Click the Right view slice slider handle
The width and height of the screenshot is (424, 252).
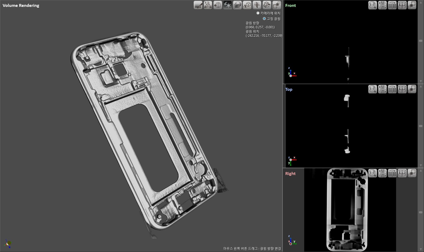pyautogui.click(x=421, y=212)
